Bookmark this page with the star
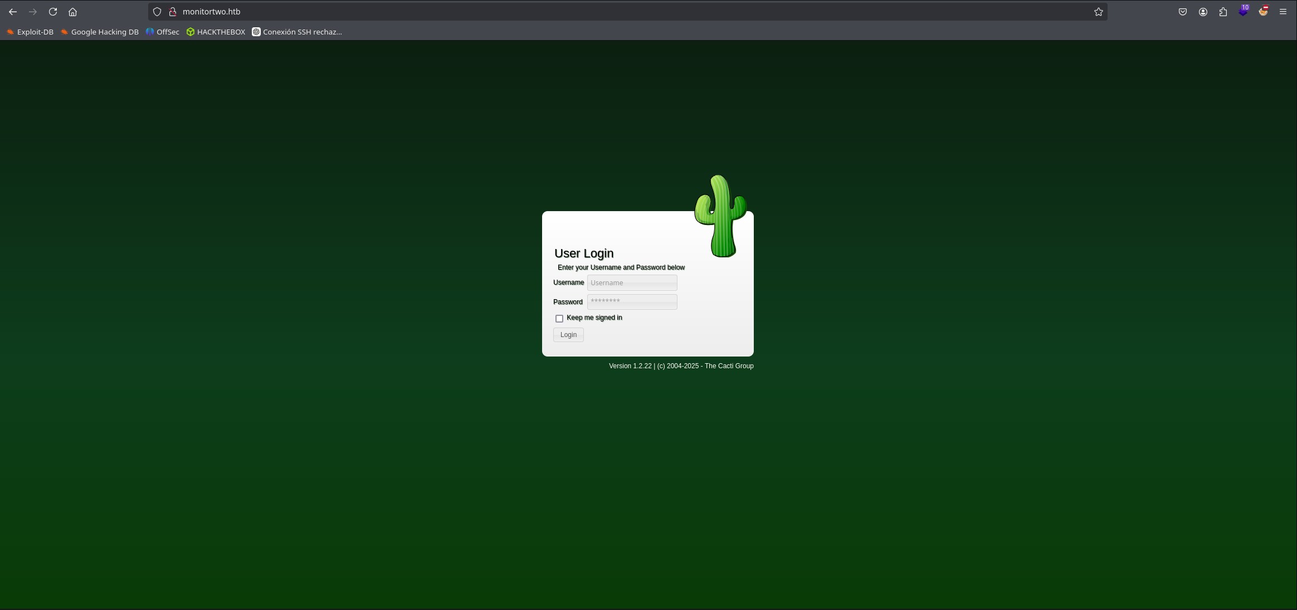 click(1098, 12)
